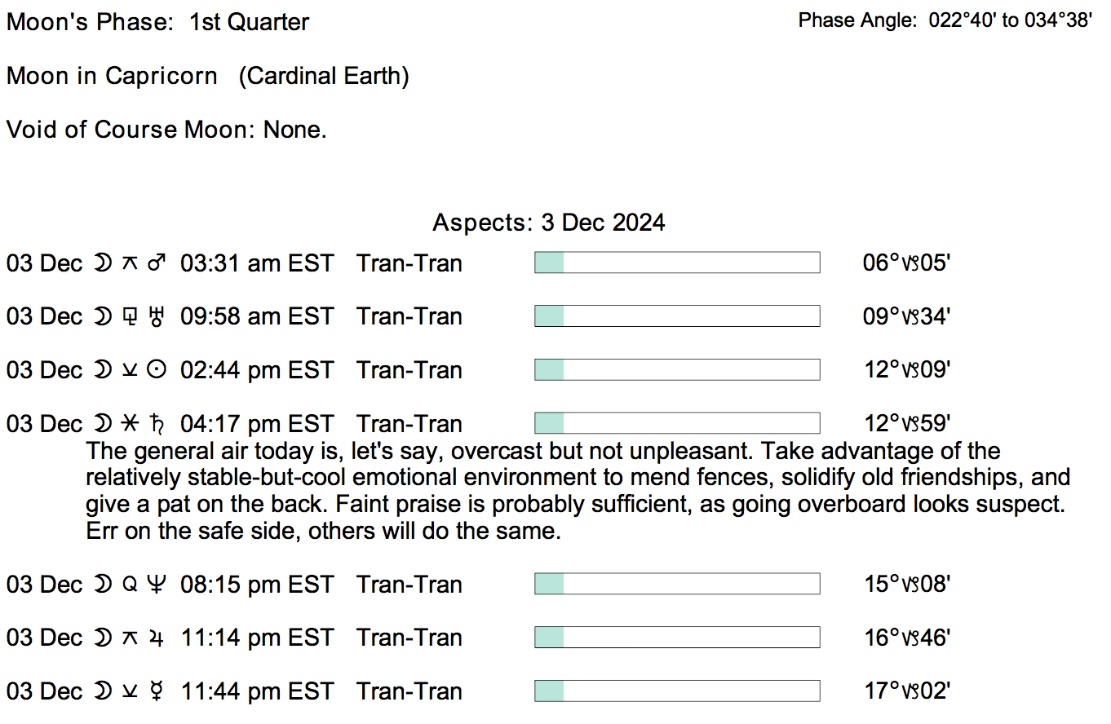Click the Uranus glyph in the 09:58 am row
This screenshot has height=724, width=1111.
154,316
